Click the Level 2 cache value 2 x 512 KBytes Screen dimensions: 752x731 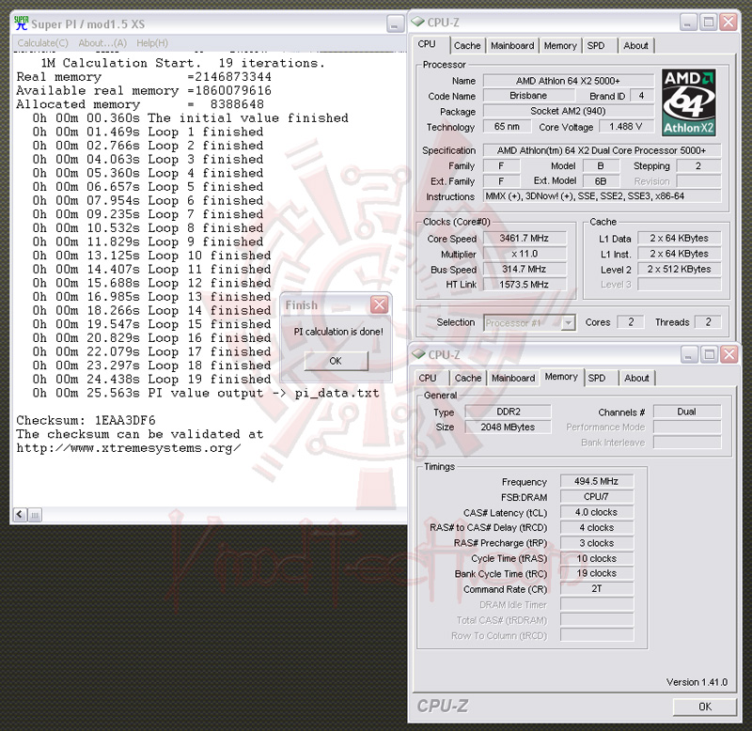point(679,269)
